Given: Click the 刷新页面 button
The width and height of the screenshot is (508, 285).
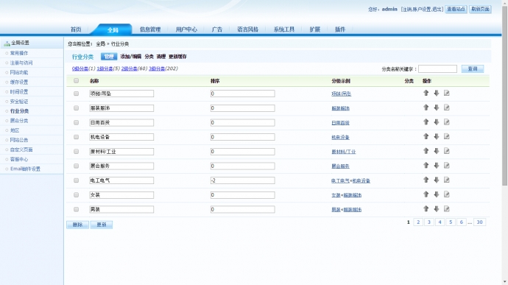Looking at the screenshot, I should point(480,9).
